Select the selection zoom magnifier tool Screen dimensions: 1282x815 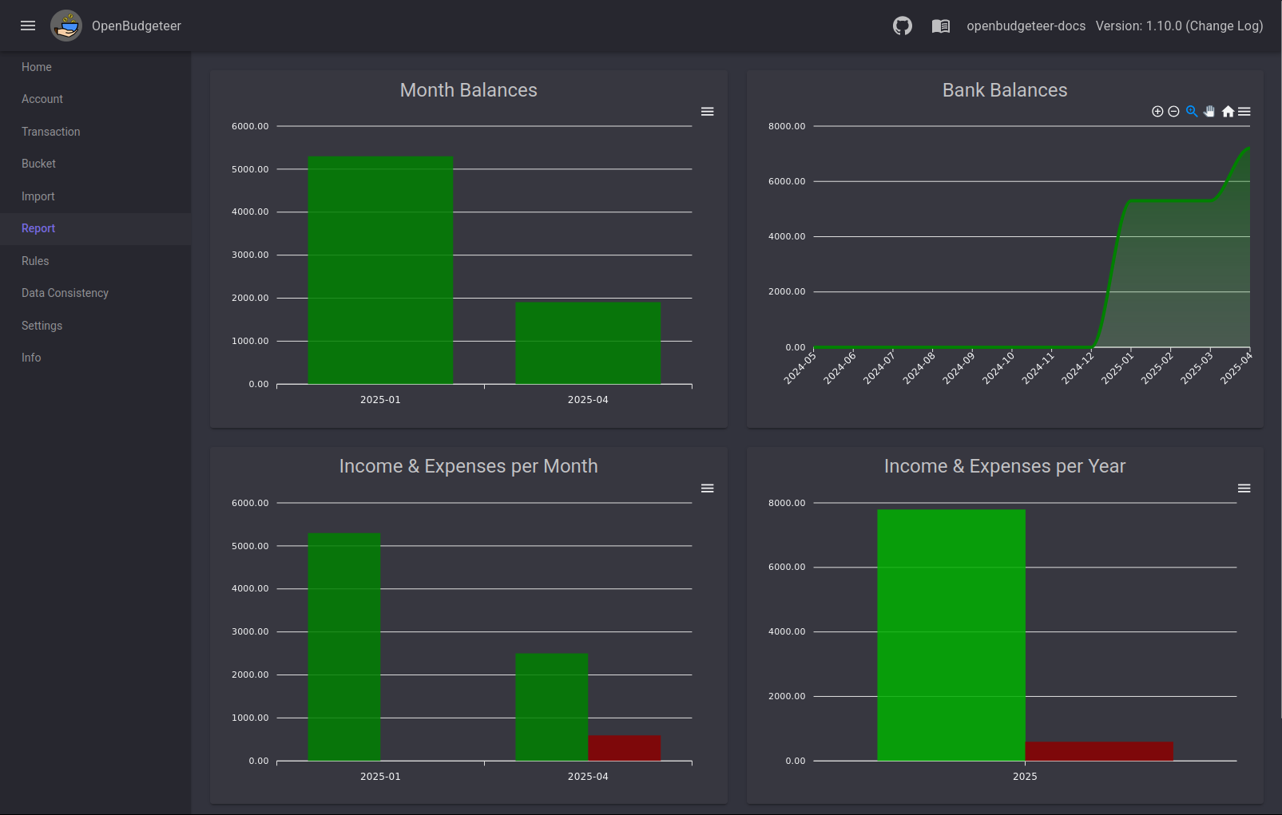point(1192,112)
